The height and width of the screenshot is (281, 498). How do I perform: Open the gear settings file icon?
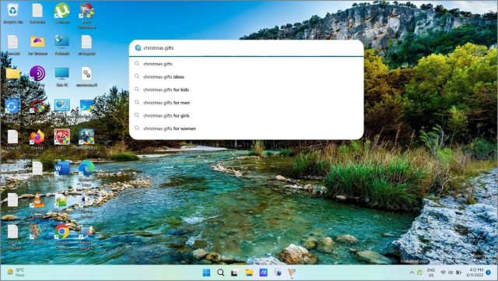click(86, 76)
